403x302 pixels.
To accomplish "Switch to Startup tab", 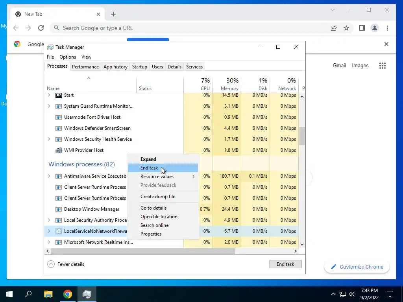I will [x=140, y=67].
